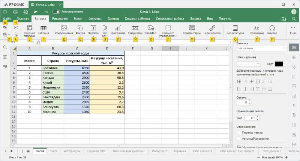Viewport: 300px width, 161px height.
Task: Open the search icon at top right
Action: click(x=294, y=19)
